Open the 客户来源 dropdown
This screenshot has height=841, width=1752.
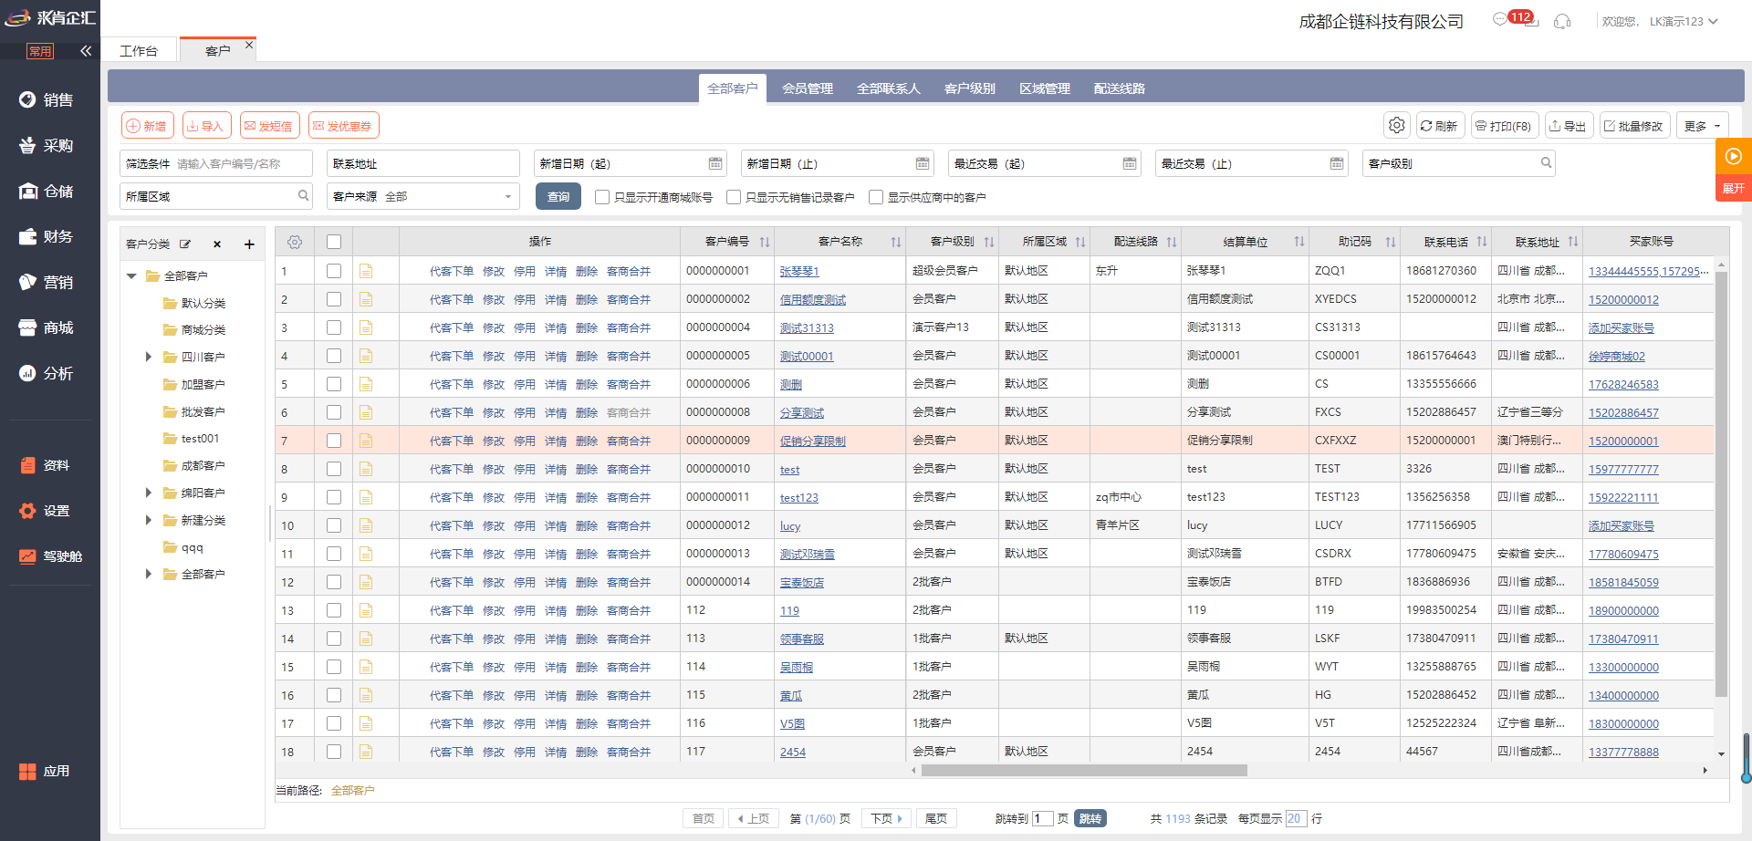pyautogui.click(x=423, y=197)
